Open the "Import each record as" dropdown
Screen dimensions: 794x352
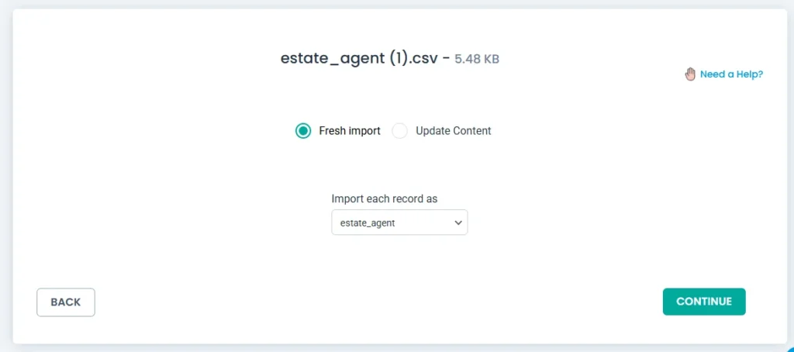point(399,223)
